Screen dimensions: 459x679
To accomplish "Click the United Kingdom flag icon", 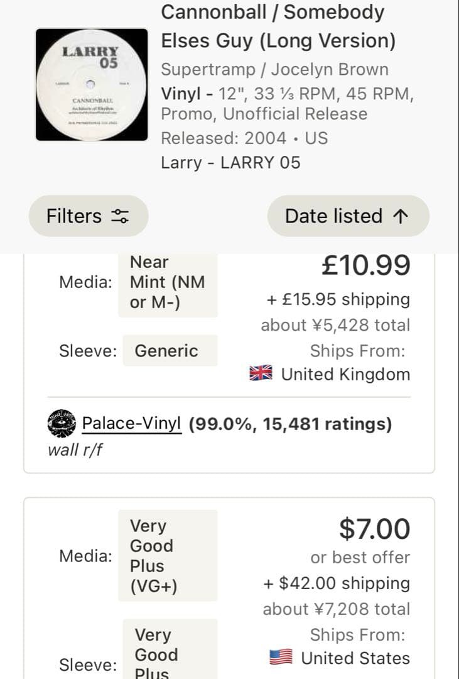I will click(x=261, y=374).
